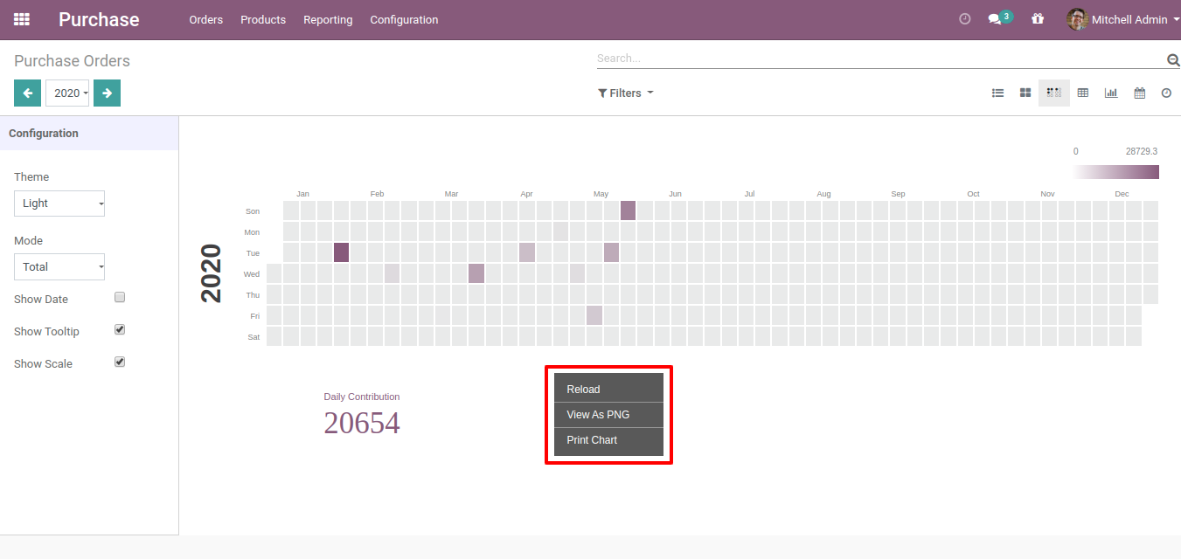Open the conversations chat icon
The width and height of the screenshot is (1181, 559).
click(995, 19)
